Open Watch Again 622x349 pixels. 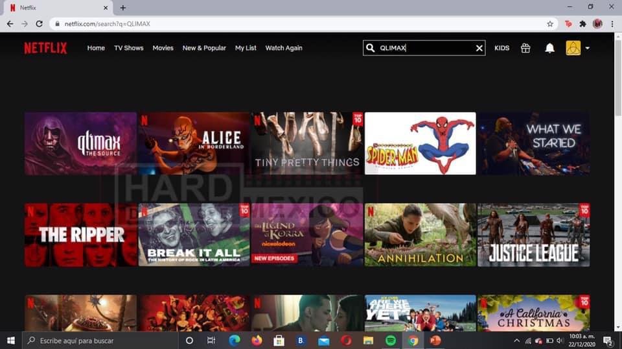point(284,47)
